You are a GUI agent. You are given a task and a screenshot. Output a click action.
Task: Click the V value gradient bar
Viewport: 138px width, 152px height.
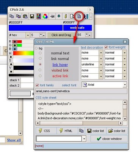tap(24, 68)
